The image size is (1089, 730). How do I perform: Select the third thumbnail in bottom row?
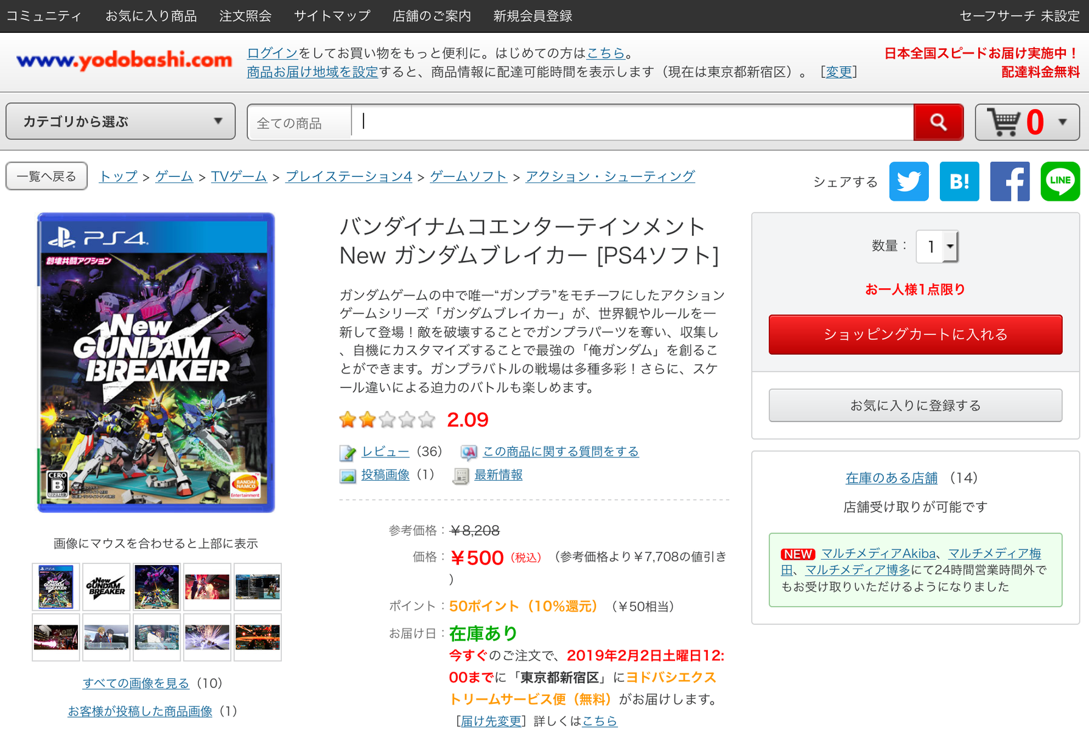click(157, 638)
